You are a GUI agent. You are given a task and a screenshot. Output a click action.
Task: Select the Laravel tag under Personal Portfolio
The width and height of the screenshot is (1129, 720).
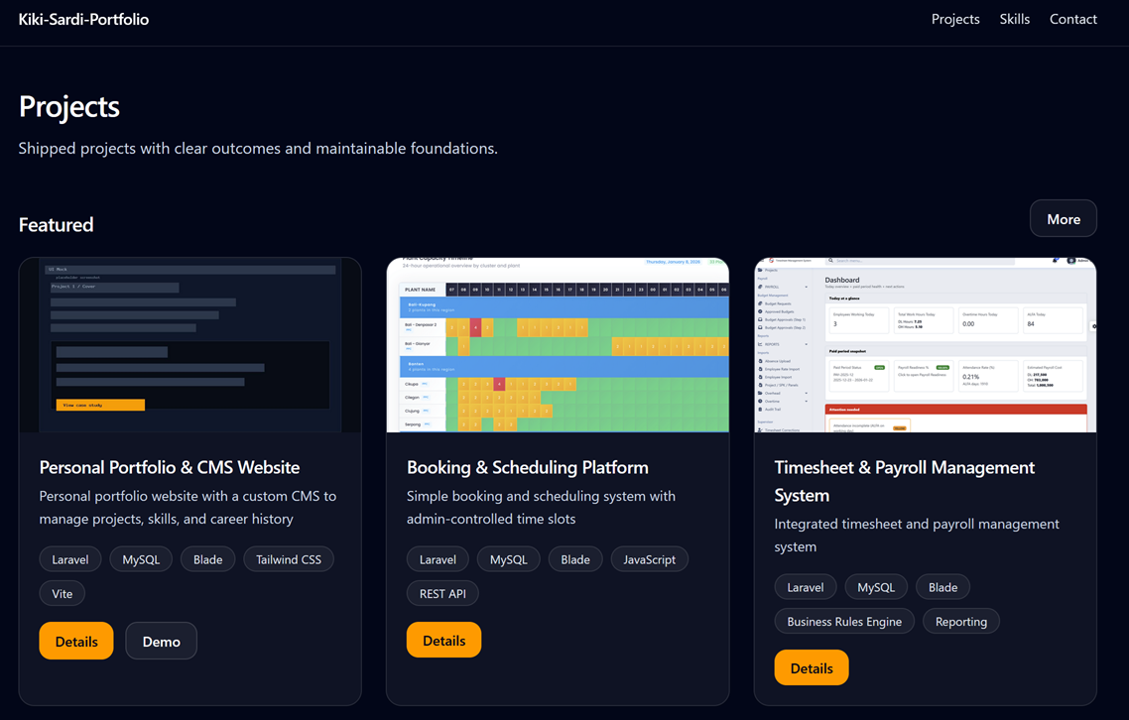(69, 558)
